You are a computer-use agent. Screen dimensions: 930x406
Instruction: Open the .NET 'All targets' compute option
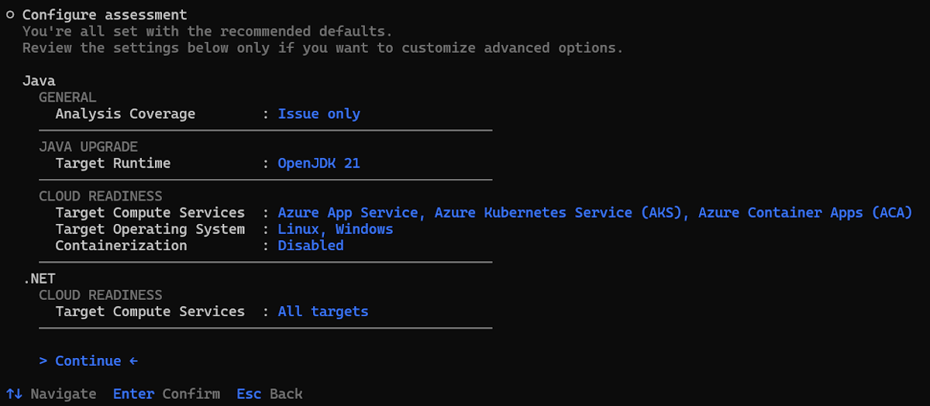click(322, 311)
